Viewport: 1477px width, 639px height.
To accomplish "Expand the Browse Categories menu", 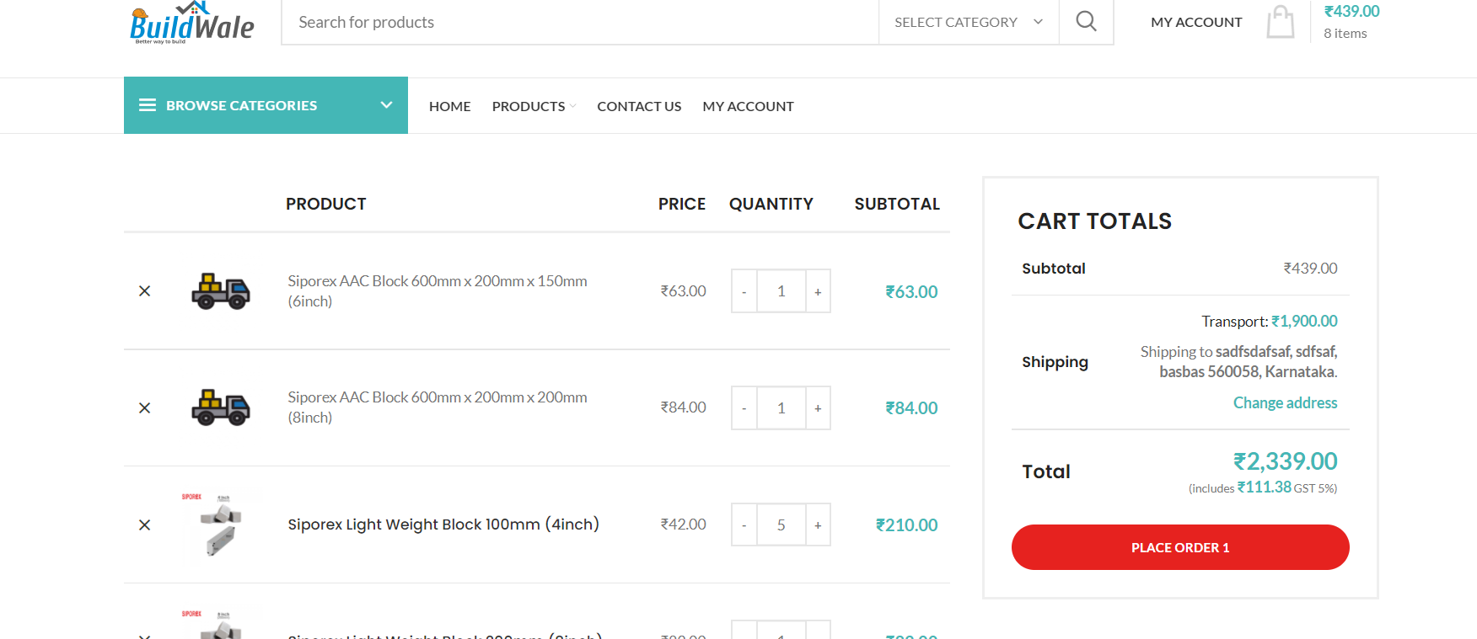I will coord(266,105).
